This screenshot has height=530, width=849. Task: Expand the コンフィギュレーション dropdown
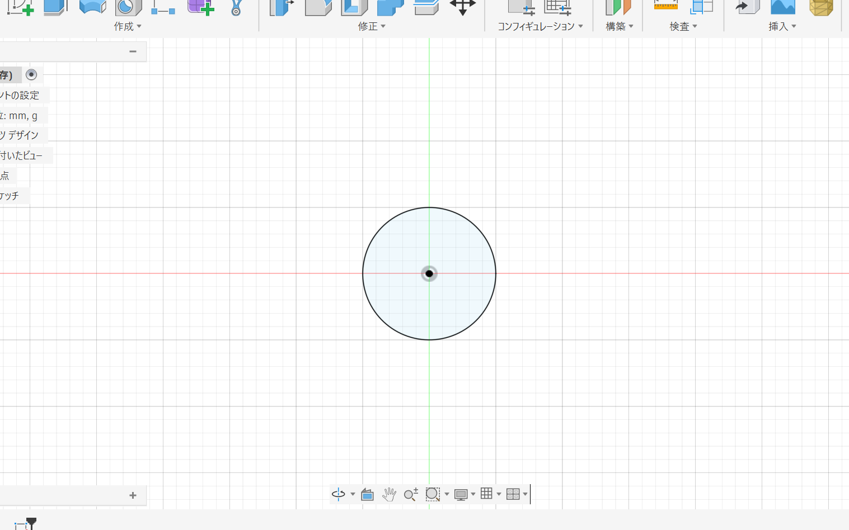click(540, 26)
